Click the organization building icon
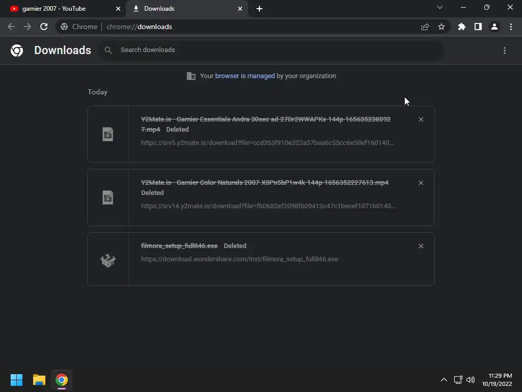Viewport: 522px width, 392px height. [191, 76]
